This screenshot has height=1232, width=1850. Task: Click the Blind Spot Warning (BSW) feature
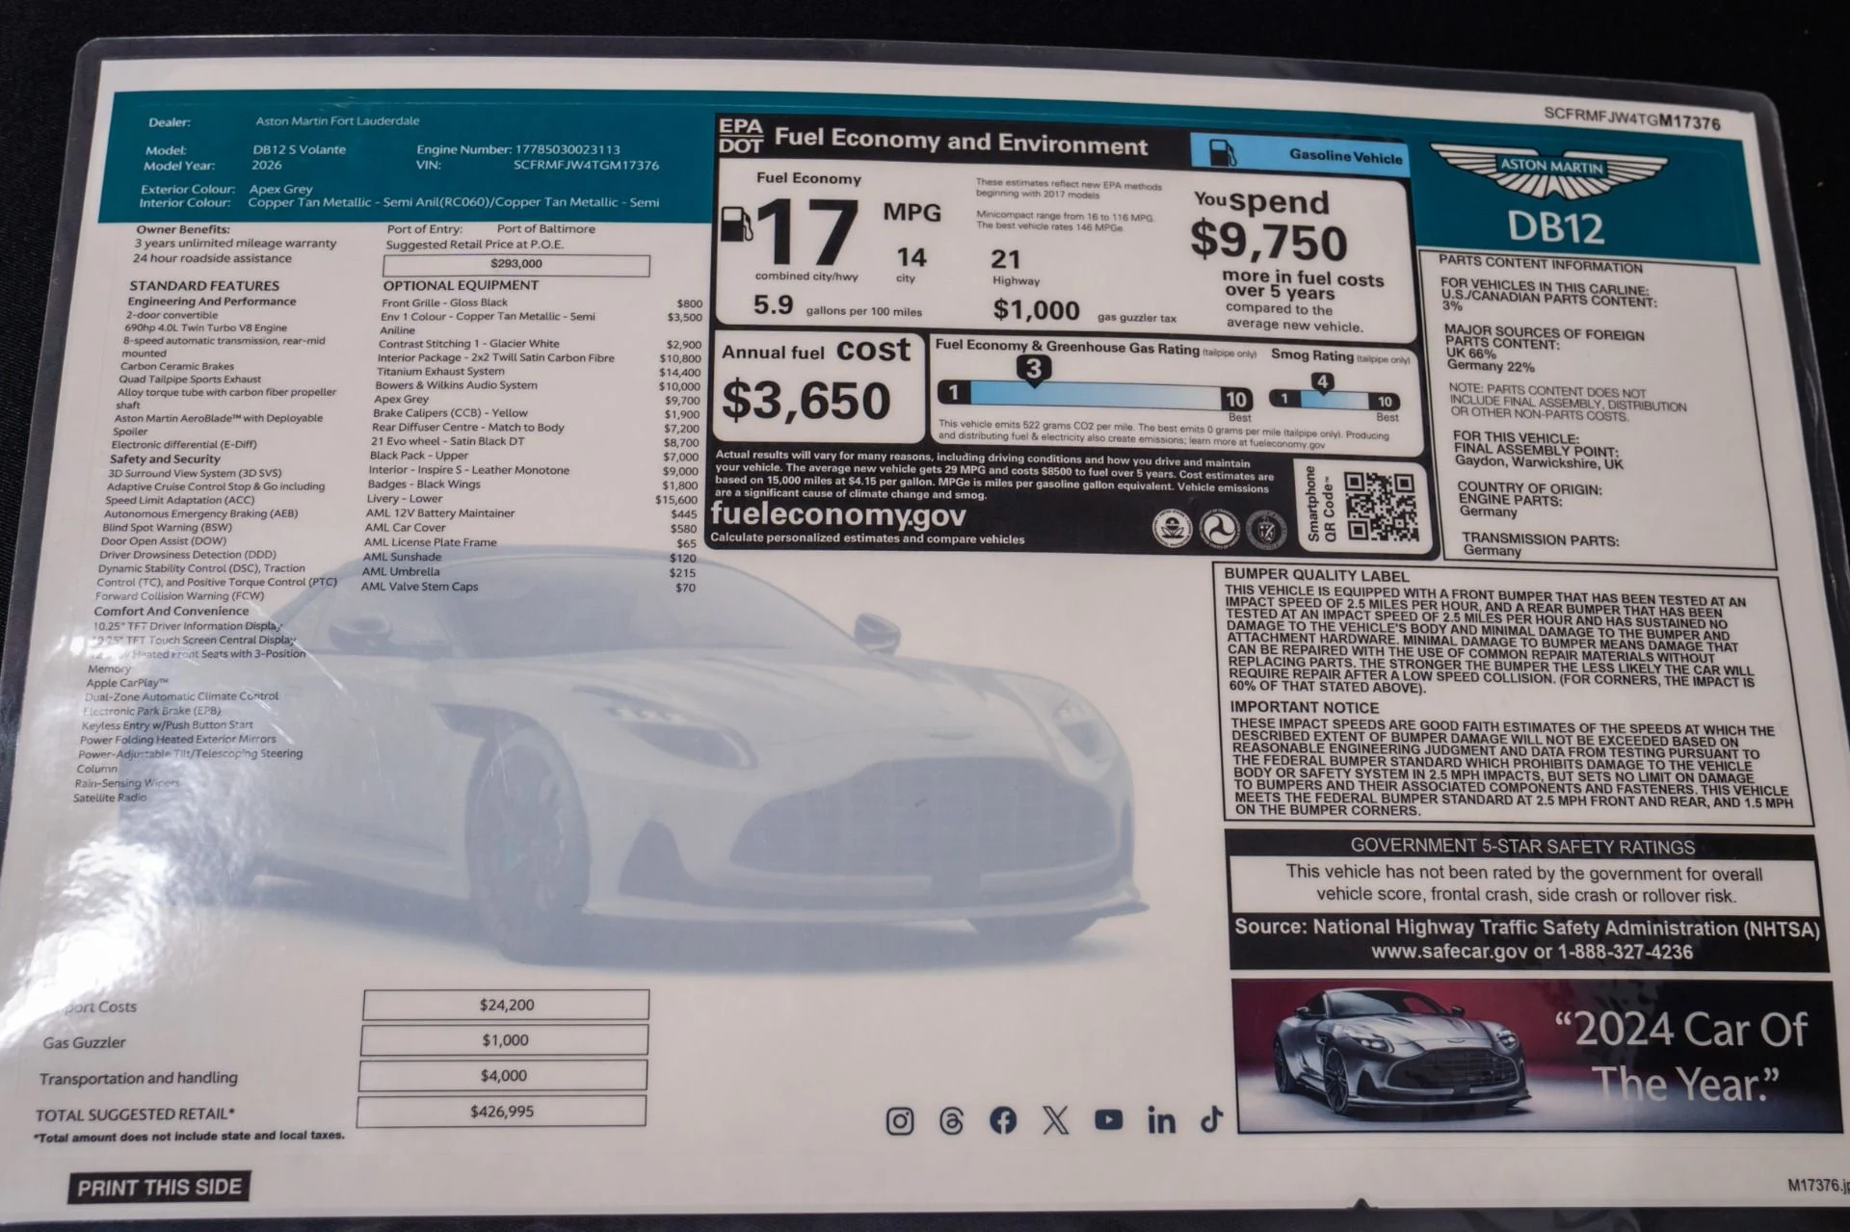coord(167,528)
